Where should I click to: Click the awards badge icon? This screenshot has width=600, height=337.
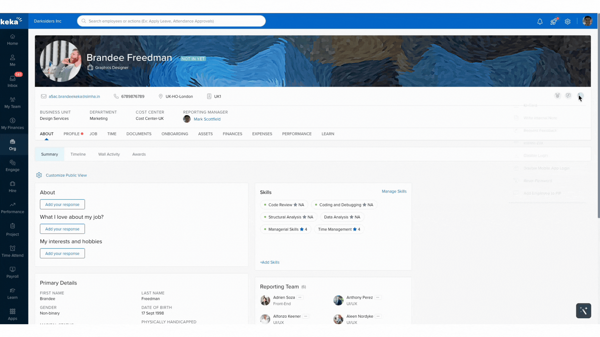click(x=557, y=96)
